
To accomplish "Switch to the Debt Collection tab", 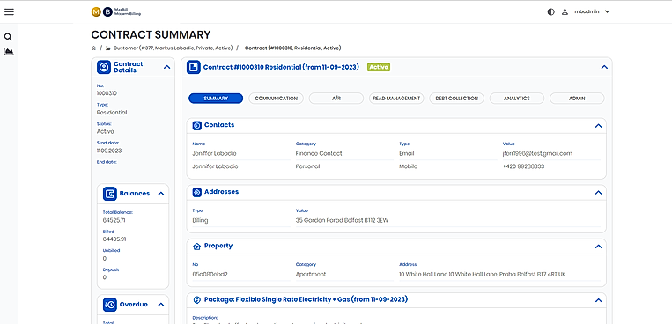I will click(x=457, y=99).
